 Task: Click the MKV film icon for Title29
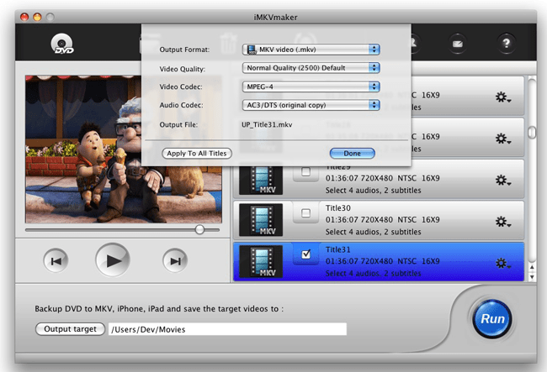(261, 181)
